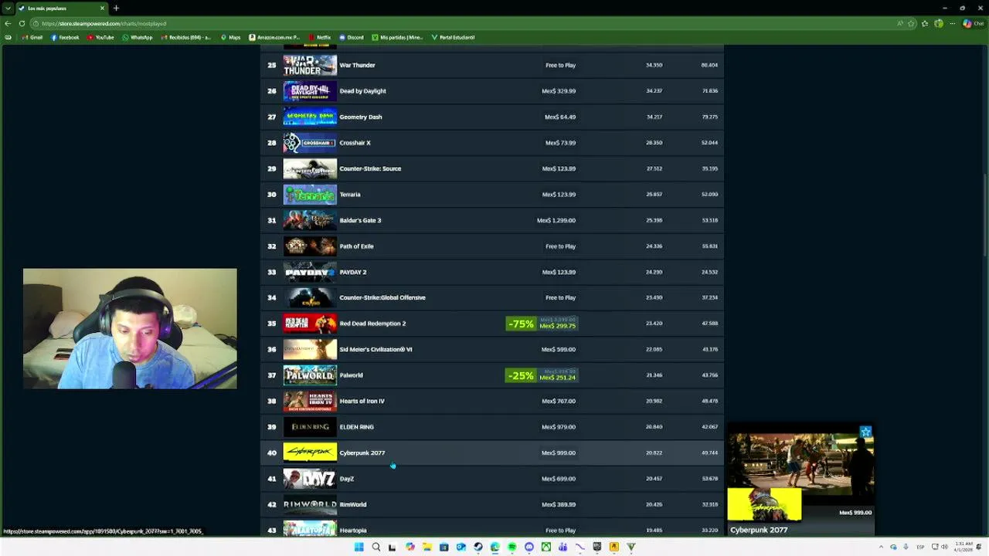Open the Windows Start menu

(359, 547)
